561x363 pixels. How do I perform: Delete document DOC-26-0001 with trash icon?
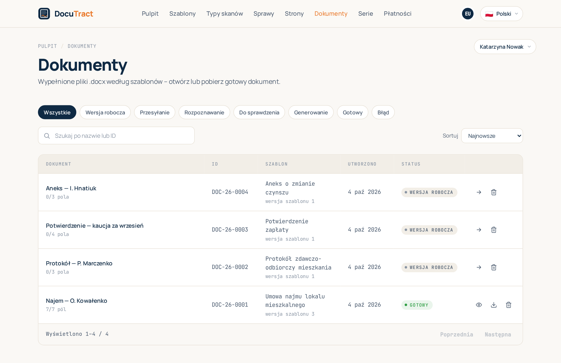point(508,305)
